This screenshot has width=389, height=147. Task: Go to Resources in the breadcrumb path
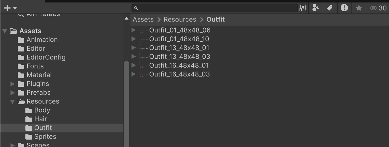(180, 20)
